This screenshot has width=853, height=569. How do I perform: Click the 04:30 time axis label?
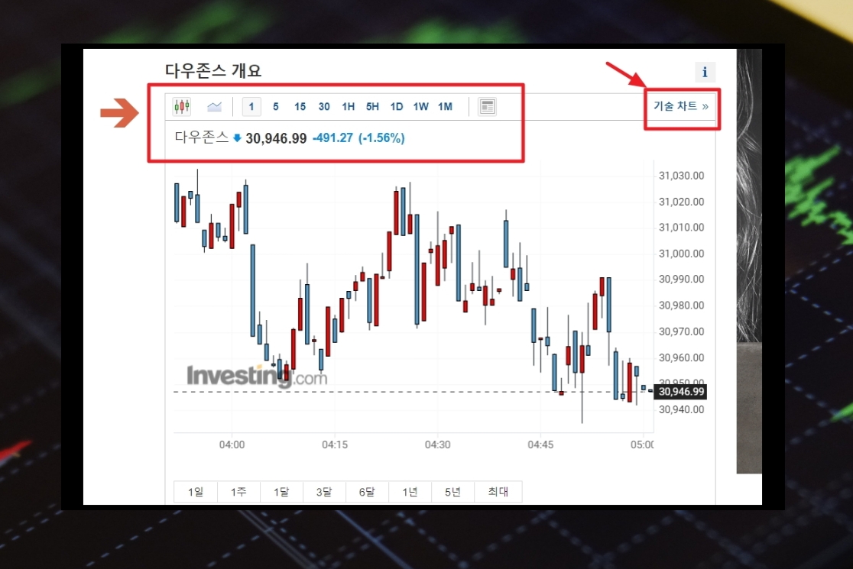click(x=437, y=445)
